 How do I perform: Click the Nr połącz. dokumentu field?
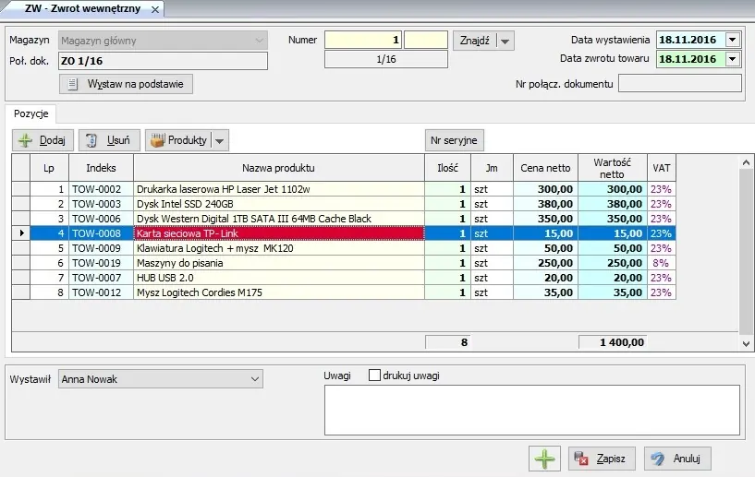(680, 83)
